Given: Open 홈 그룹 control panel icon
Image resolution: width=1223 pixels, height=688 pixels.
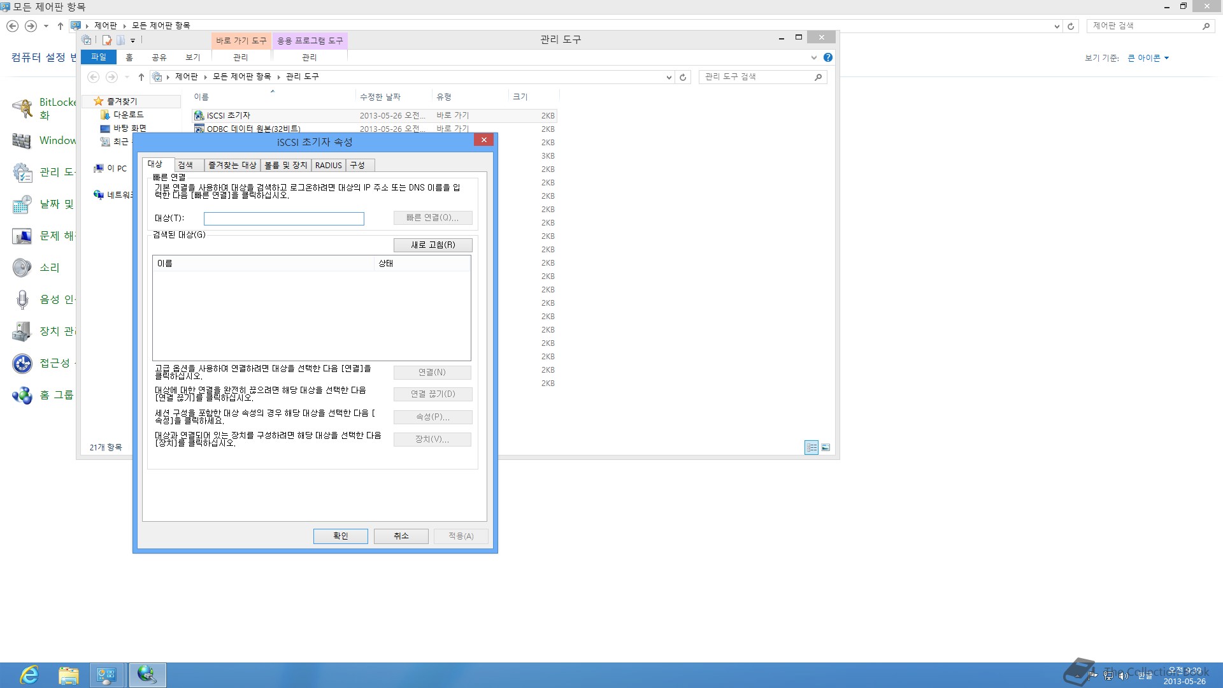Looking at the screenshot, I should click(22, 395).
